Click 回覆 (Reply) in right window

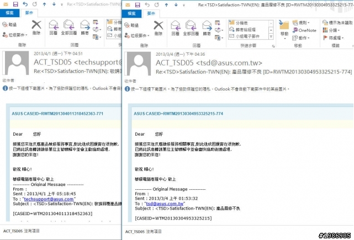pos(176,29)
